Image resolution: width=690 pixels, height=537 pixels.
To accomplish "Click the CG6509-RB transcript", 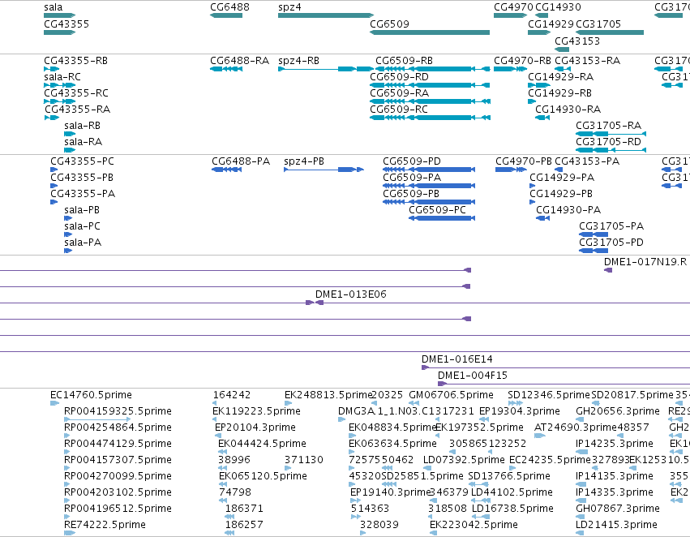I will (433, 69).
